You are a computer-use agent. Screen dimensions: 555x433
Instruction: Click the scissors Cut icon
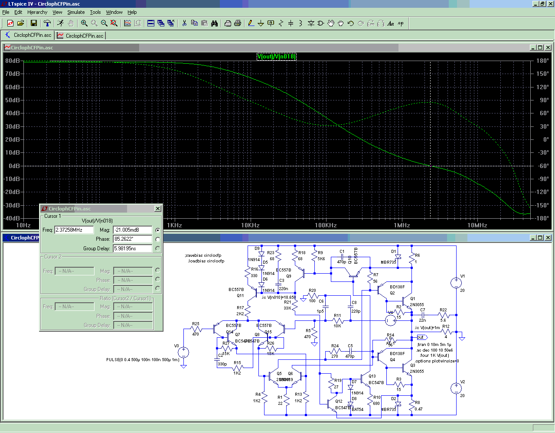pyautogui.click(x=184, y=23)
